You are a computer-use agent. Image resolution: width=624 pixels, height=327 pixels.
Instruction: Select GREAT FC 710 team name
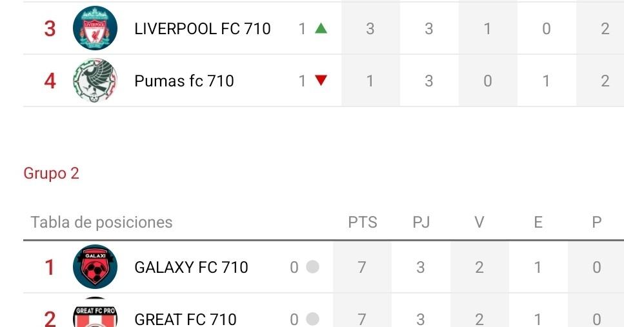(x=185, y=319)
